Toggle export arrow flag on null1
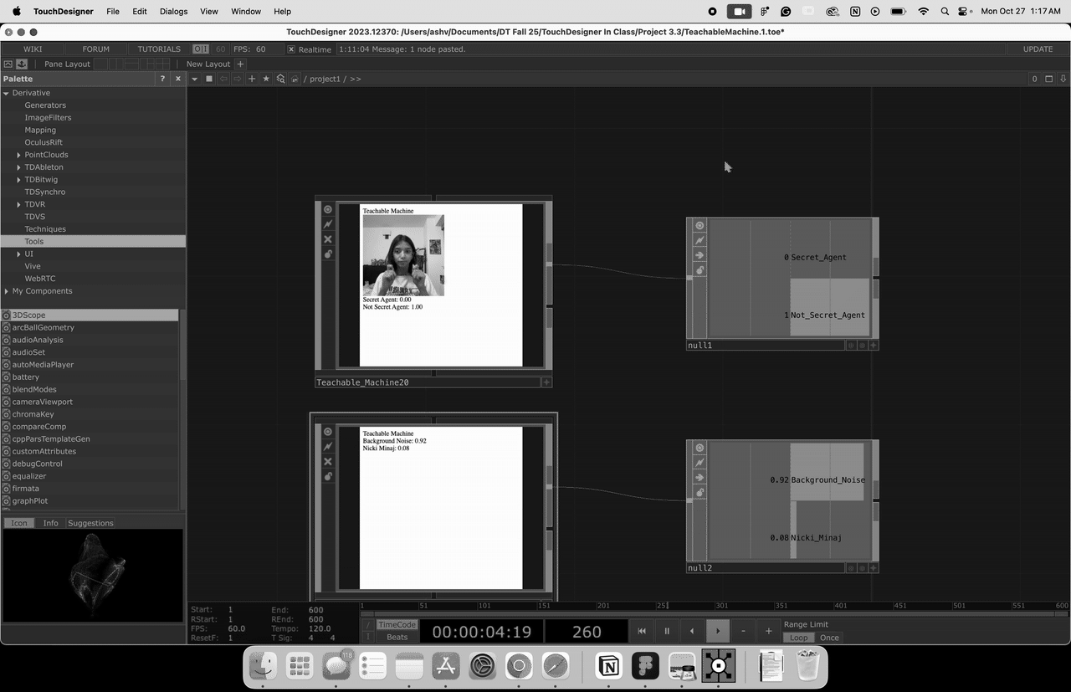 pos(699,255)
